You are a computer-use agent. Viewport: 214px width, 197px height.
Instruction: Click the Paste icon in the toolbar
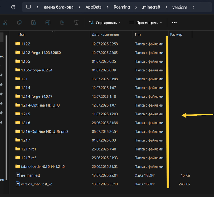34,22
